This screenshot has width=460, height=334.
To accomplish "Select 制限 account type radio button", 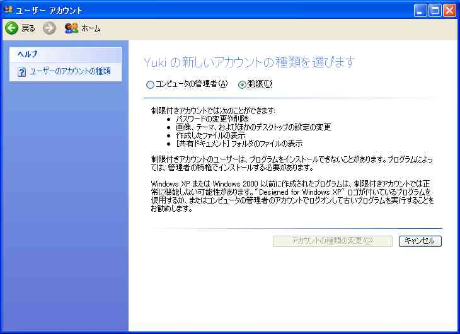I will [x=242, y=85].
